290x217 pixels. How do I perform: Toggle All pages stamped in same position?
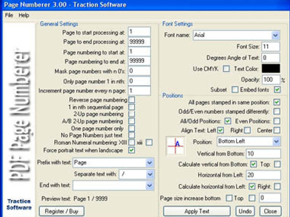277,102
